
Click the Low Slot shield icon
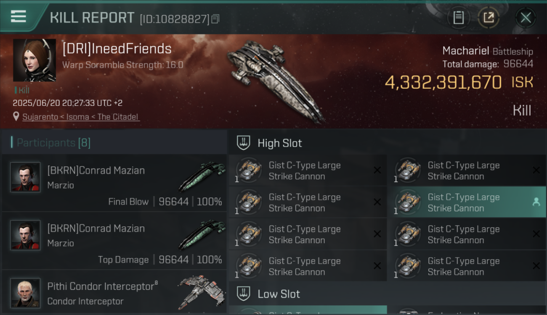[x=244, y=294]
